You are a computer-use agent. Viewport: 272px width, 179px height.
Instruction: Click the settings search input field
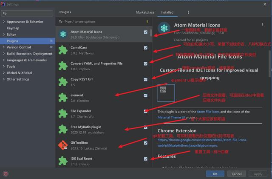pyautogui.click(x=27, y=13)
